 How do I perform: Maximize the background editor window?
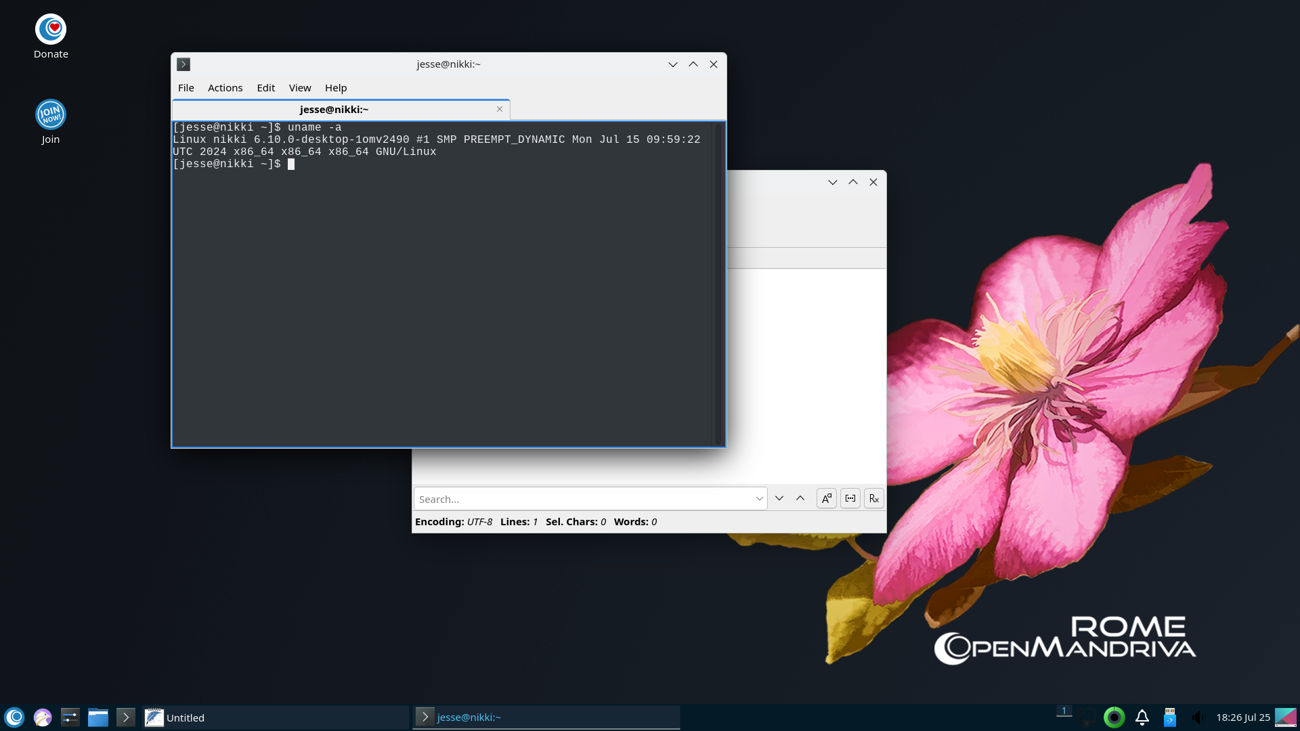point(853,182)
